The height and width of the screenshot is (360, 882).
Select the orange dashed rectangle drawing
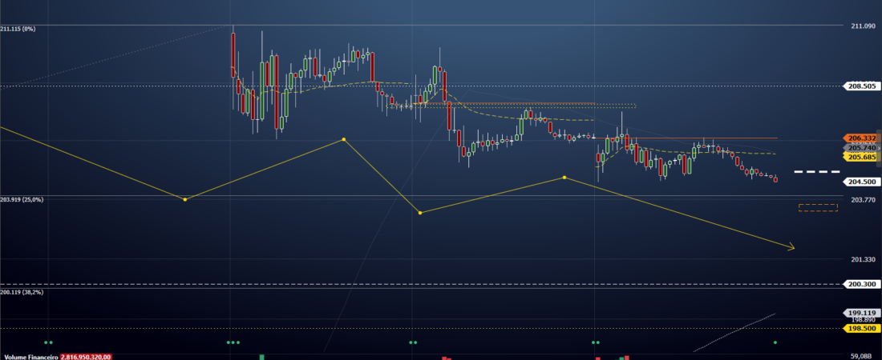[x=818, y=208]
